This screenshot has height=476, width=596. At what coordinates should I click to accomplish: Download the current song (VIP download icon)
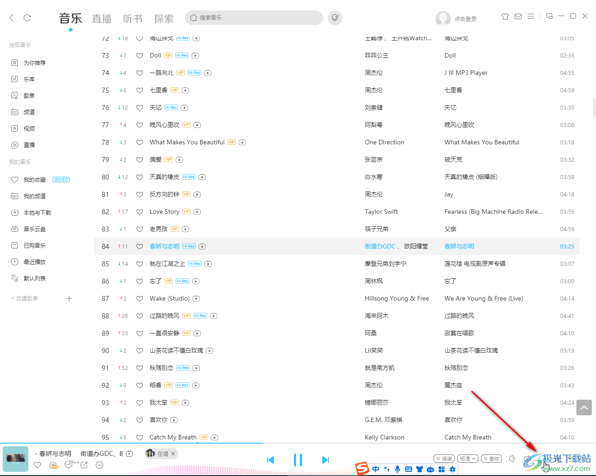(53, 465)
